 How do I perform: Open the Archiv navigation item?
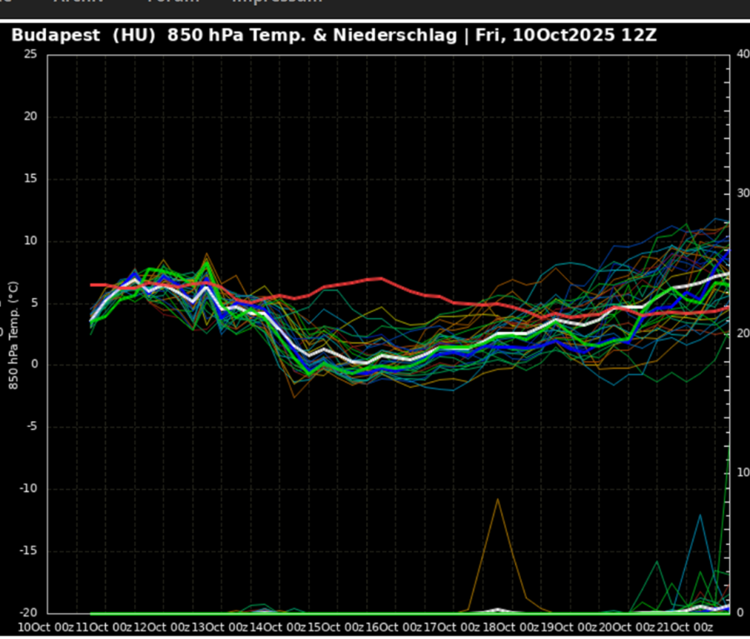click(x=79, y=2)
